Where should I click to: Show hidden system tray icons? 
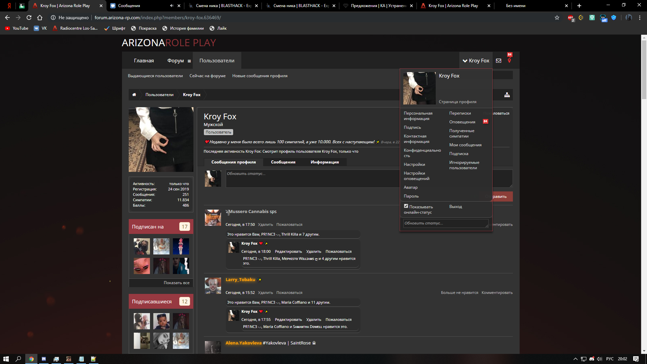tap(575, 359)
